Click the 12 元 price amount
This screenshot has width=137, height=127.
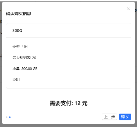81,103
